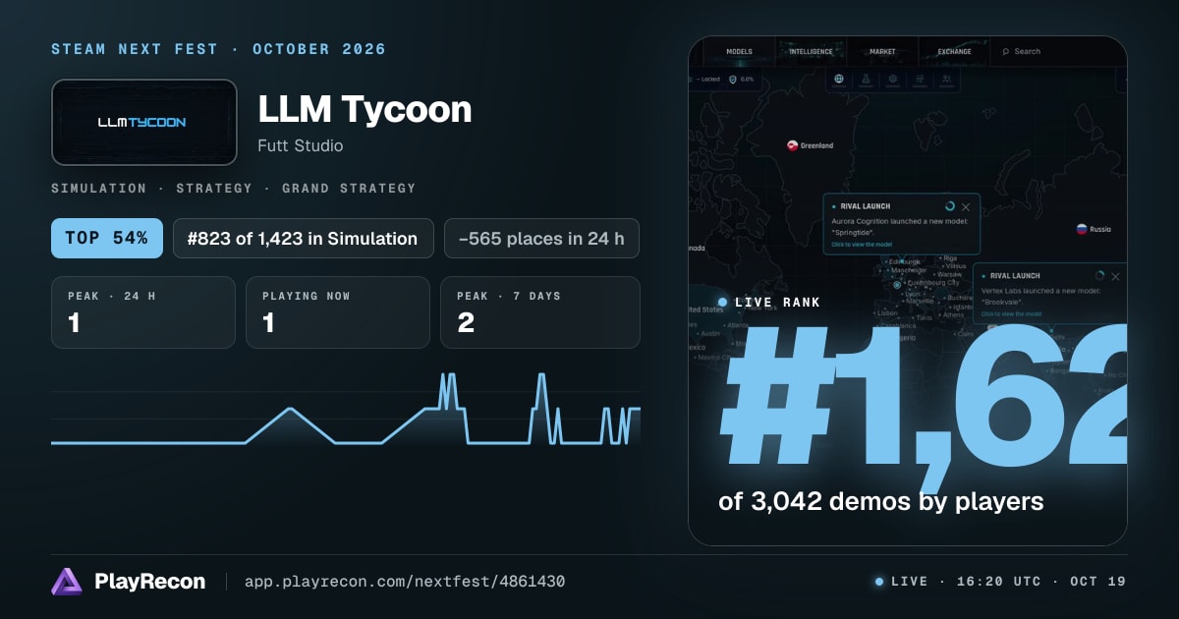
Task: Click the OCT 19 date in footer
Action: coord(1098,582)
